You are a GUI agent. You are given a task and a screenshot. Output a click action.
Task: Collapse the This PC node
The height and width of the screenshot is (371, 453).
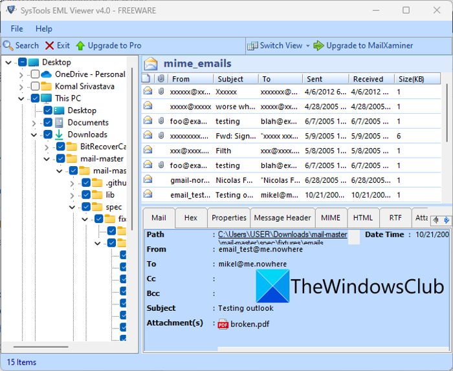(x=21, y=99)
